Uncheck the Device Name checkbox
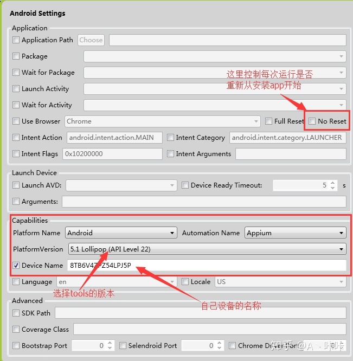The image size is (353, 361). click(x=16, y=265)
